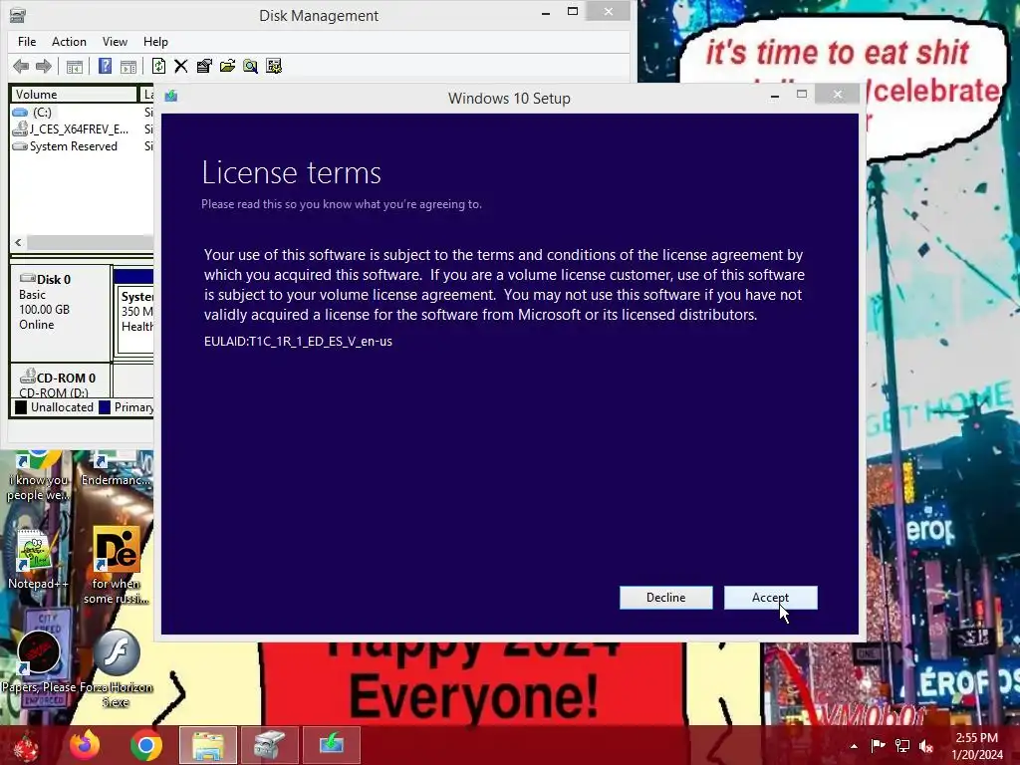Click the taskbar clock showing 2:55 PM
The height and width of the screenshot is (765, 1020).
(x=977, y=746)
